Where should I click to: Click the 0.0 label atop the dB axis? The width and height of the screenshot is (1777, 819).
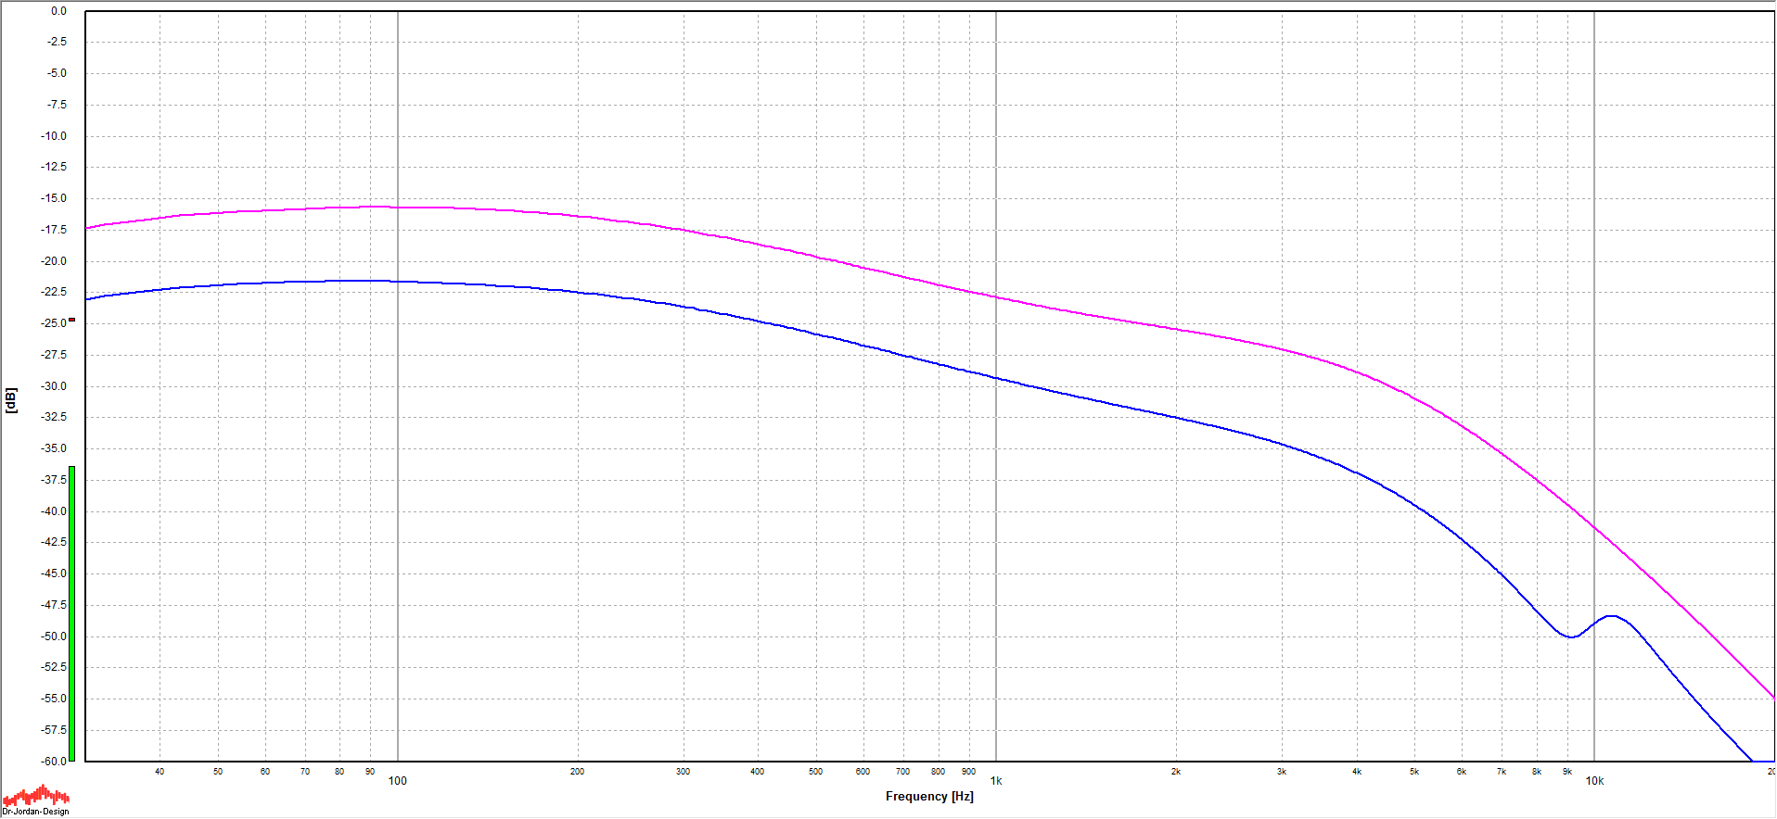click(58, 11)
